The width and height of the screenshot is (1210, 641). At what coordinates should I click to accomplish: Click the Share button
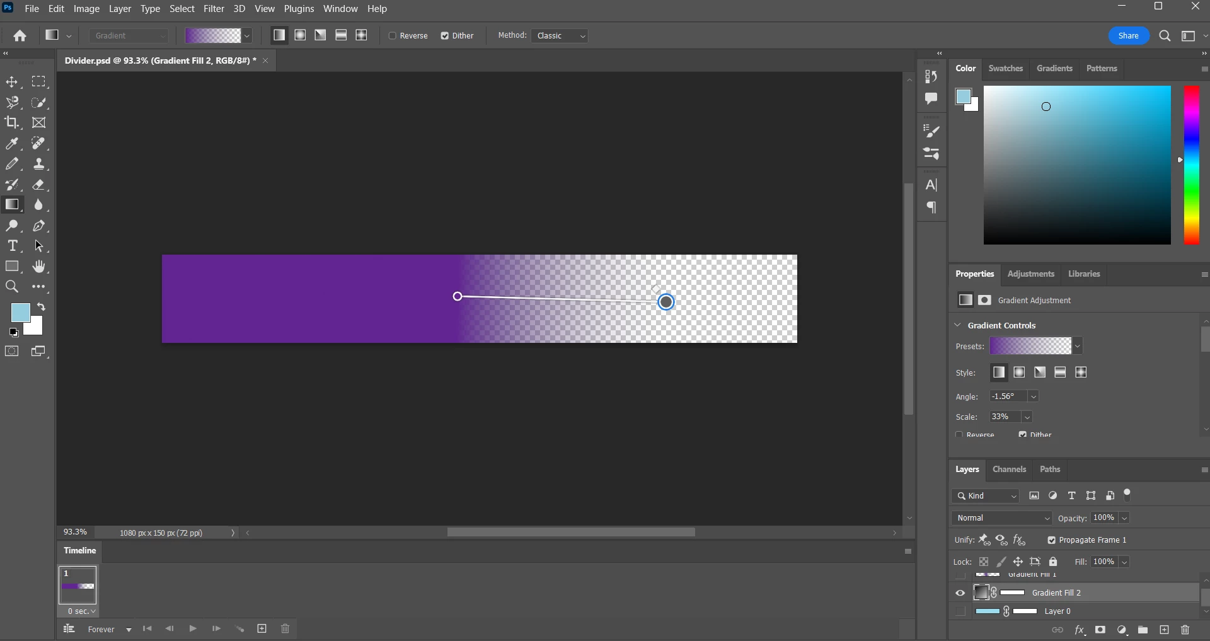1128,36
